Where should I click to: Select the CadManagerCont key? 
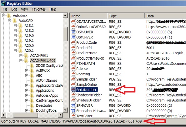(49, 100)
